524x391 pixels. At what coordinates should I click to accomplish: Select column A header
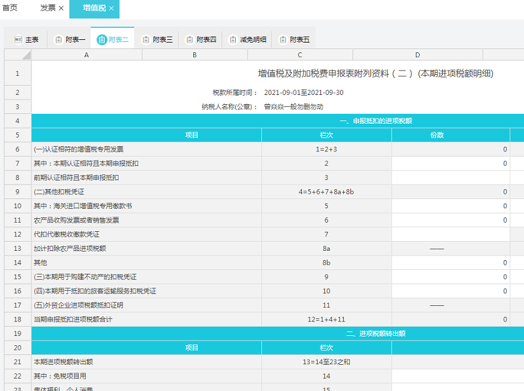click(x=86, y=55)
